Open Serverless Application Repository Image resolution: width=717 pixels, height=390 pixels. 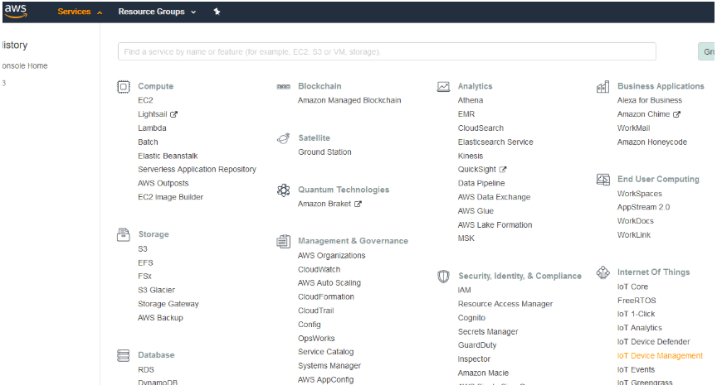click(x=197, y=169)
